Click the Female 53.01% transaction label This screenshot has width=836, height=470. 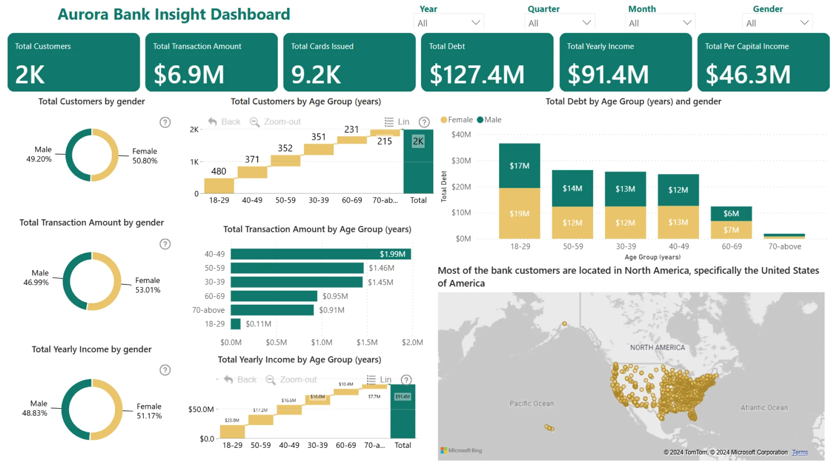[x=148, y=285]
